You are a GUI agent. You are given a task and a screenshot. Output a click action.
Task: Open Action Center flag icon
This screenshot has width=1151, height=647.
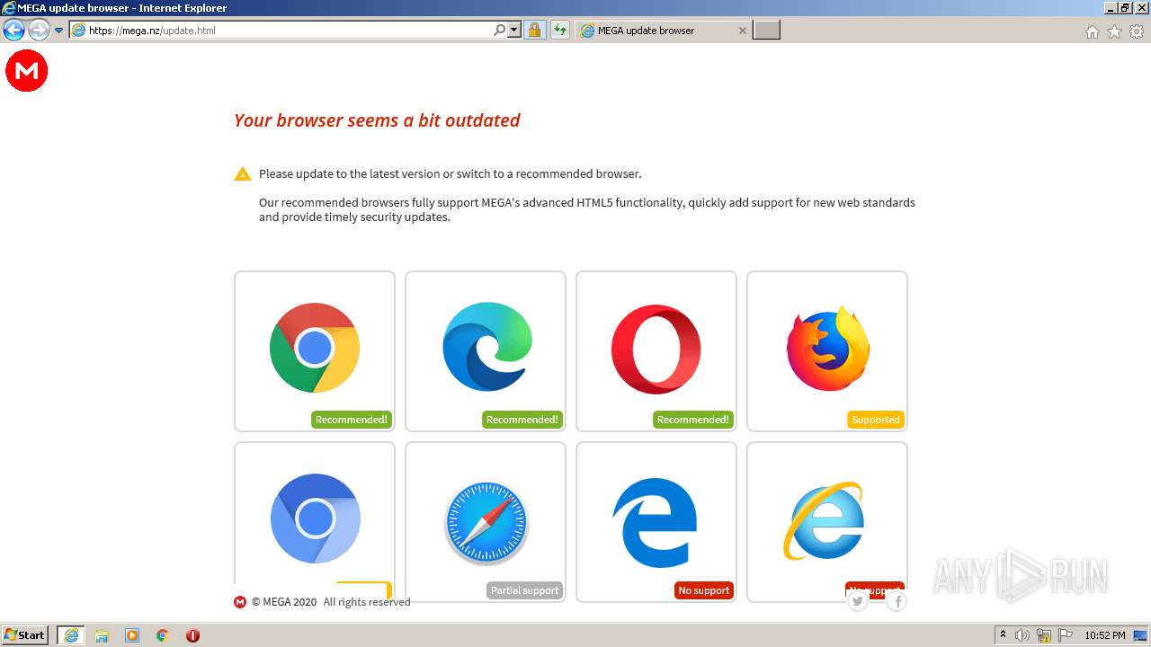click(x=1066, y=635)
